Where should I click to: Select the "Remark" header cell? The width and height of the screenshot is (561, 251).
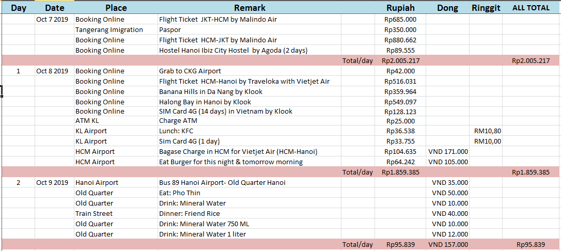[x=250, y=8]
